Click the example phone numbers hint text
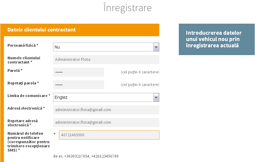This screenshot has height=162, width=255. pyautogui.click(x=86, y=156)
